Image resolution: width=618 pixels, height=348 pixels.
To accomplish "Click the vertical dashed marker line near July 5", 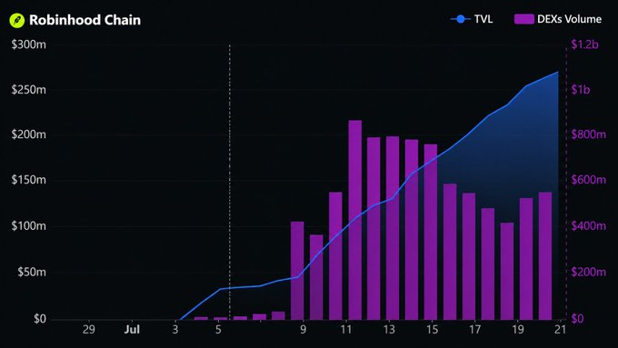I will pos(230,182).
